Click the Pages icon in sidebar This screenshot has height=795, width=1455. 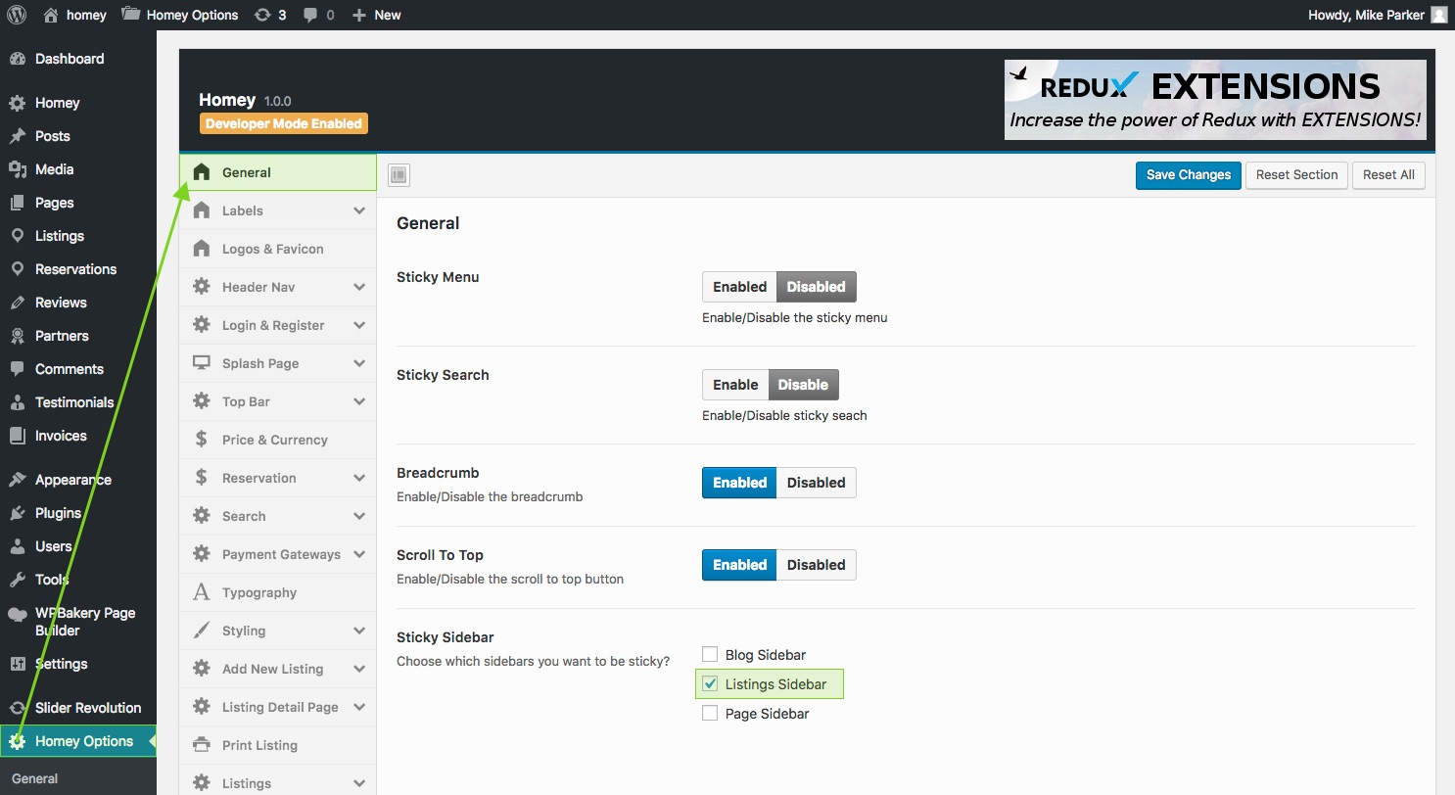pyautogui.click(x=17, y=203)
